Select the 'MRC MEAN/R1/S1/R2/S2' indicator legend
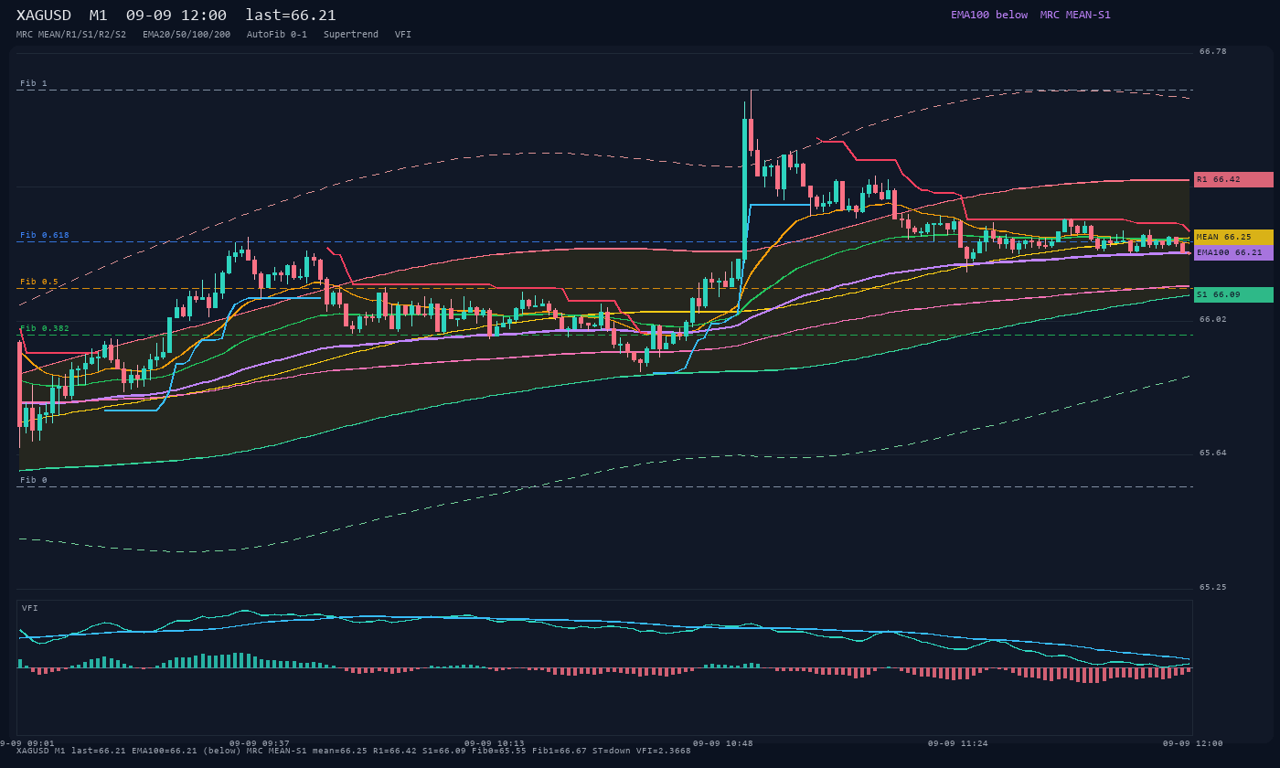 [71, 35]
